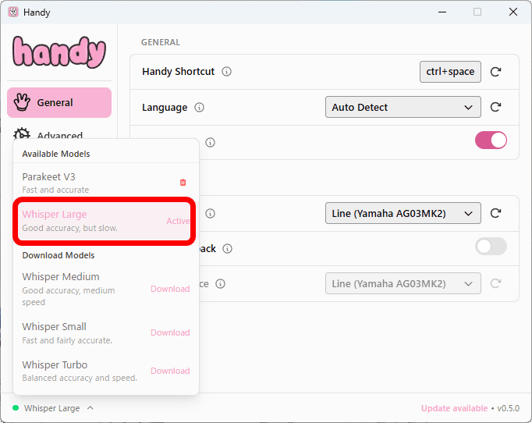Toggle off the pink enabled switch
This screenshot has width=532, height=423.
pos(491,140)
